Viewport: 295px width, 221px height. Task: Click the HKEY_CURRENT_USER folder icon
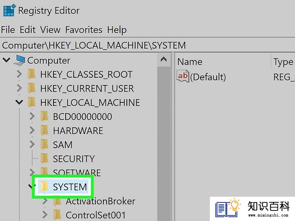(x=32, y=88)
